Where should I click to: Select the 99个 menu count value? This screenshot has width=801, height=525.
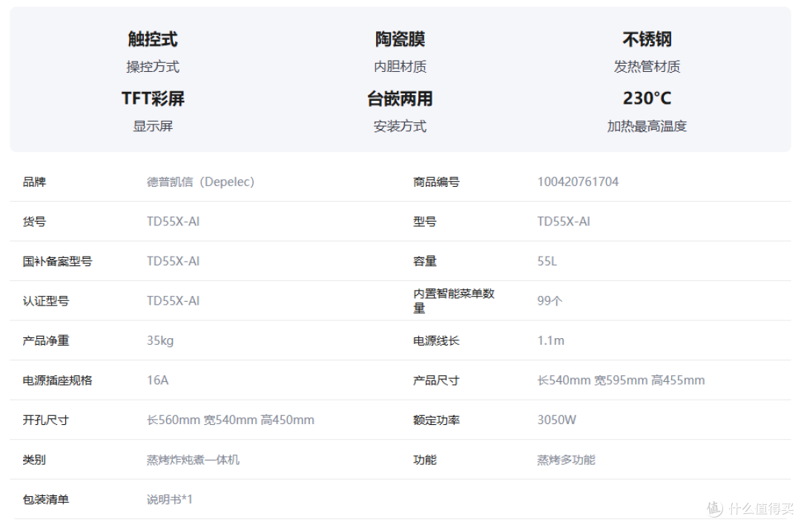[x=550, y=301]
